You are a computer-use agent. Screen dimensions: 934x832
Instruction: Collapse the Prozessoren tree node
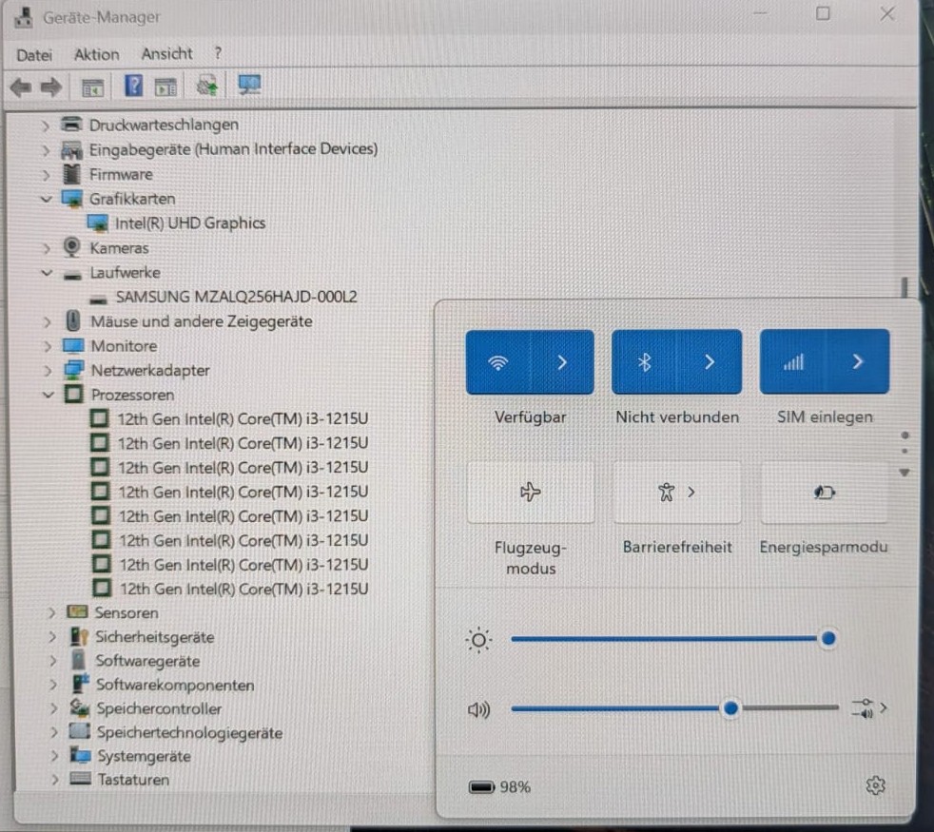pyautogui.click(x=49, y=395)
